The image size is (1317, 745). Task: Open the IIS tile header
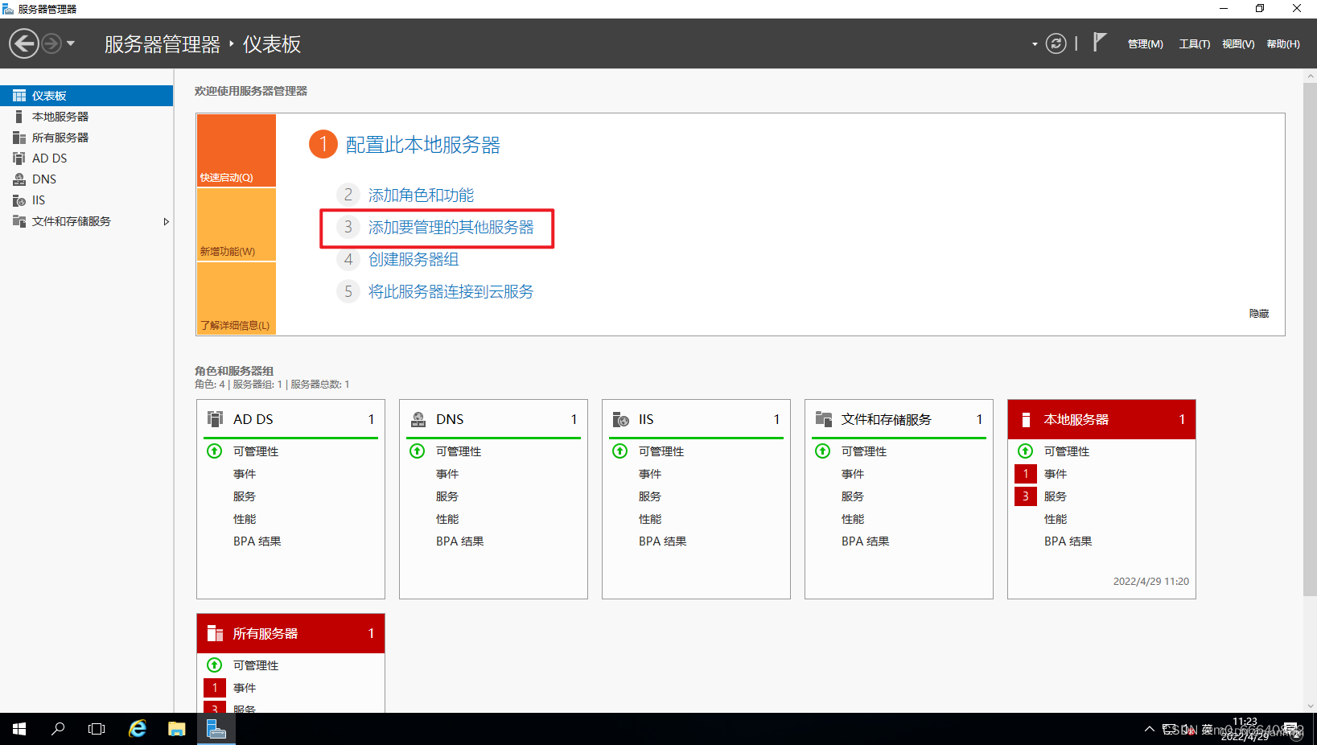(696, 419)
